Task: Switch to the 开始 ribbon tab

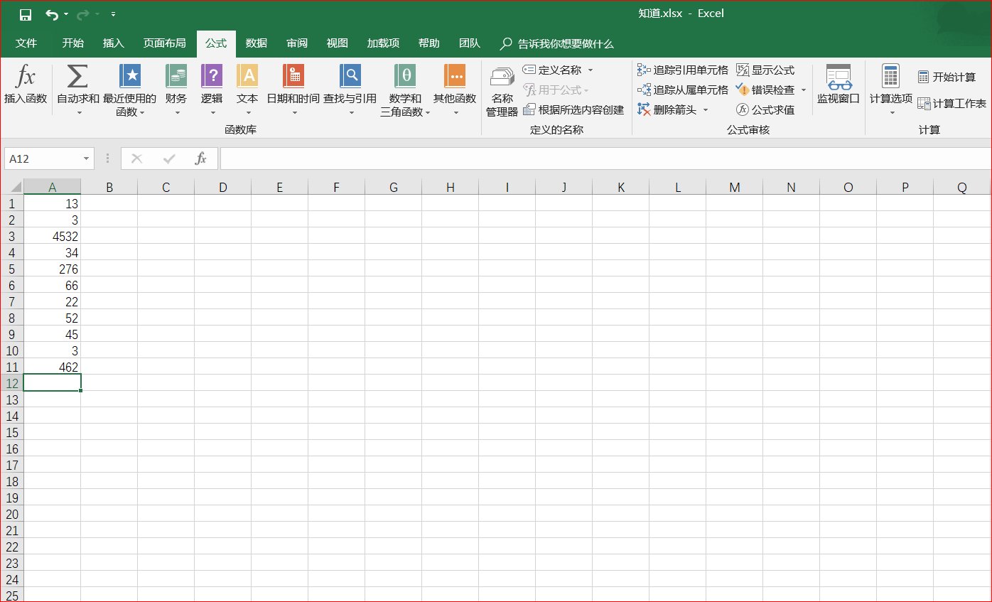Action: pyautogui.click(x=72, y=43)
